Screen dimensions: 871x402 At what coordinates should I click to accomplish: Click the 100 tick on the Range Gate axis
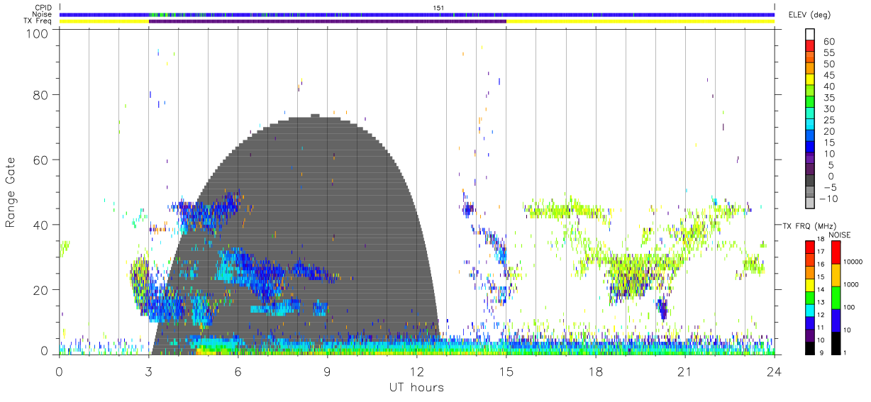pos(37,33)
